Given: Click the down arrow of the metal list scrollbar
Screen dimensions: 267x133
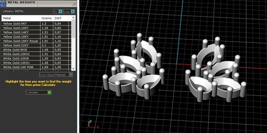Looking at the screenshot, I should click(73, 68).
